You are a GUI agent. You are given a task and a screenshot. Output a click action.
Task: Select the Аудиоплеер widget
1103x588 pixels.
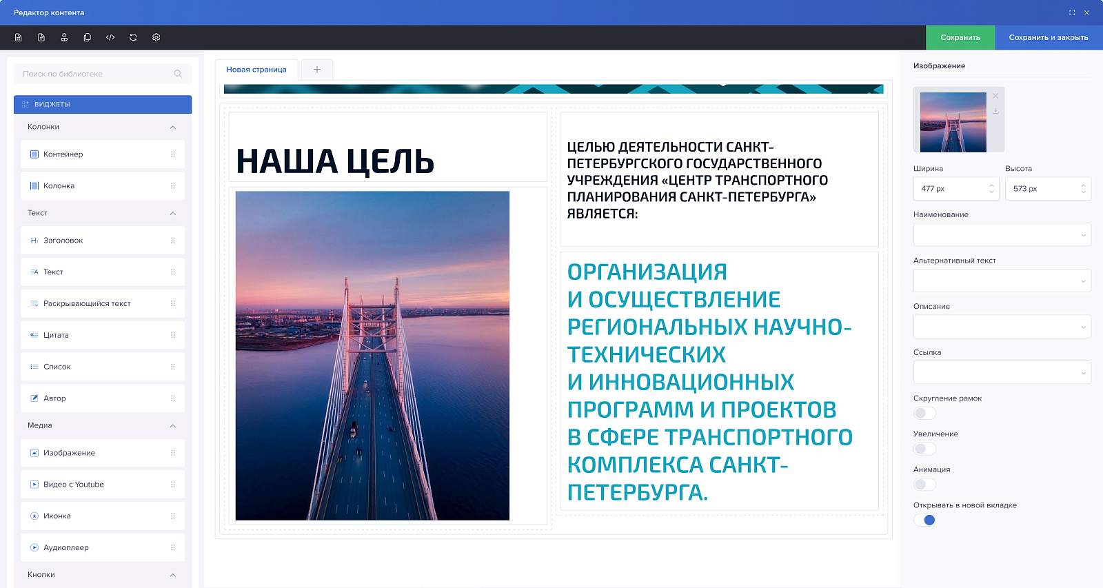(103, 548)
